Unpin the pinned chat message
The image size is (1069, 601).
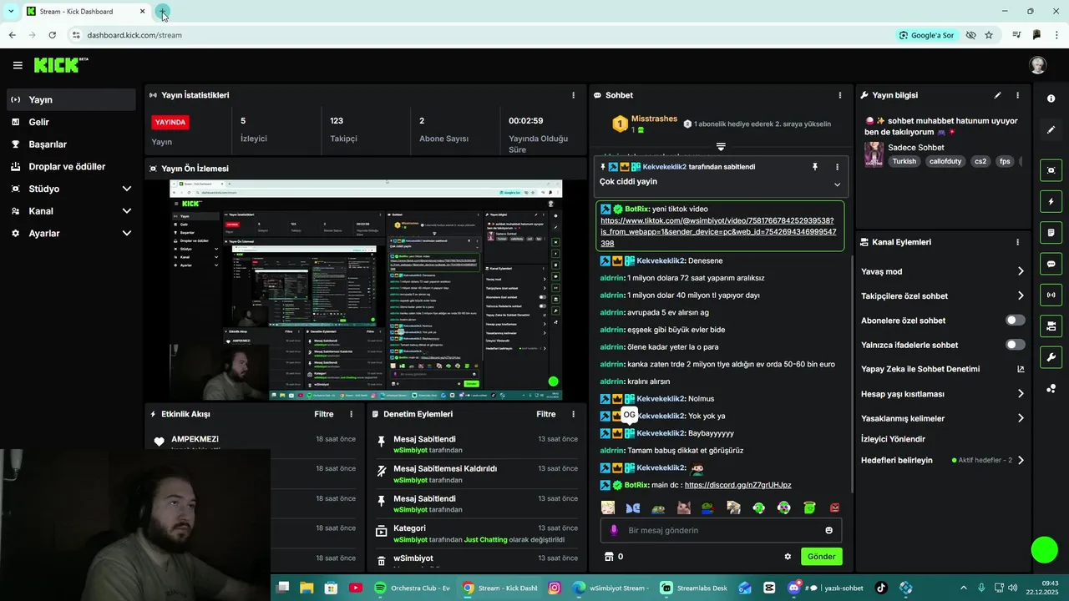click(815, 167)
